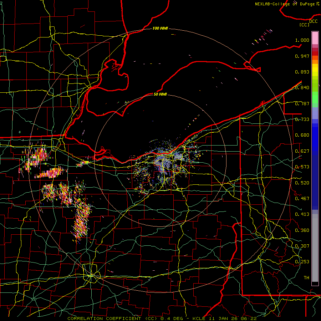
Task: Click the 100 NMI range ring label
Action: point(160,28)
